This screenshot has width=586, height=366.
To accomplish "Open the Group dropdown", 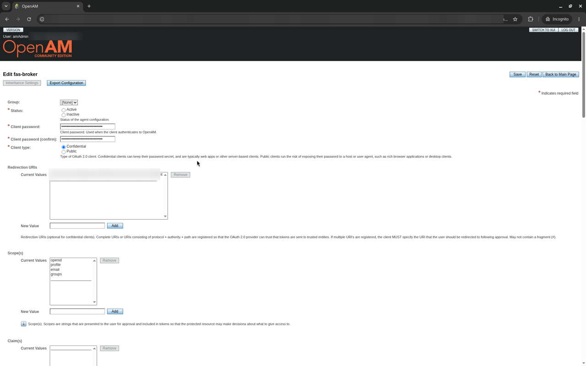I will click(69, 102).
